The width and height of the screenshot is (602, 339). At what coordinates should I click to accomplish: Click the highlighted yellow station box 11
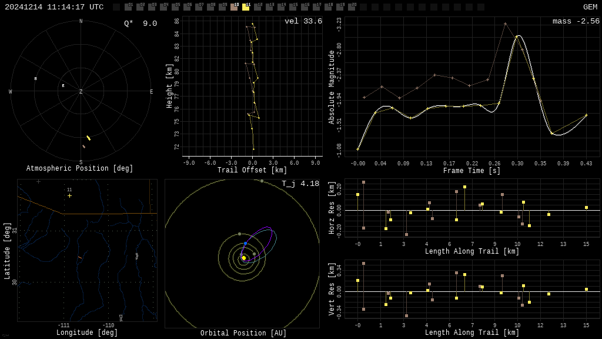pyautogui.click(x=246, y=6)
